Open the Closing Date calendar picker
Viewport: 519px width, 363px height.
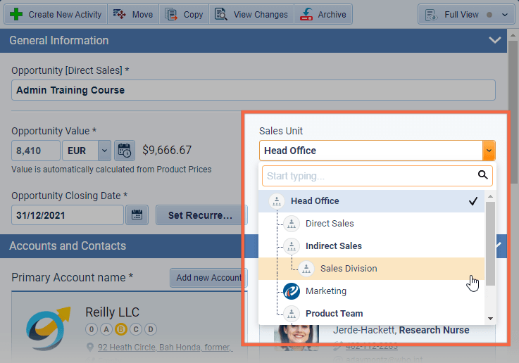click(137, 215)
